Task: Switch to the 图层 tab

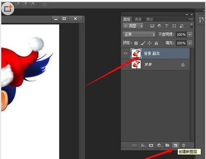Action: (127, 19)
